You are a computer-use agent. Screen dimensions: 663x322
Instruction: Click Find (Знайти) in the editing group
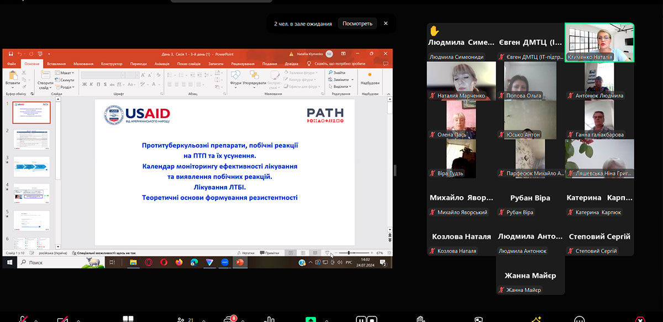point(339,73)
